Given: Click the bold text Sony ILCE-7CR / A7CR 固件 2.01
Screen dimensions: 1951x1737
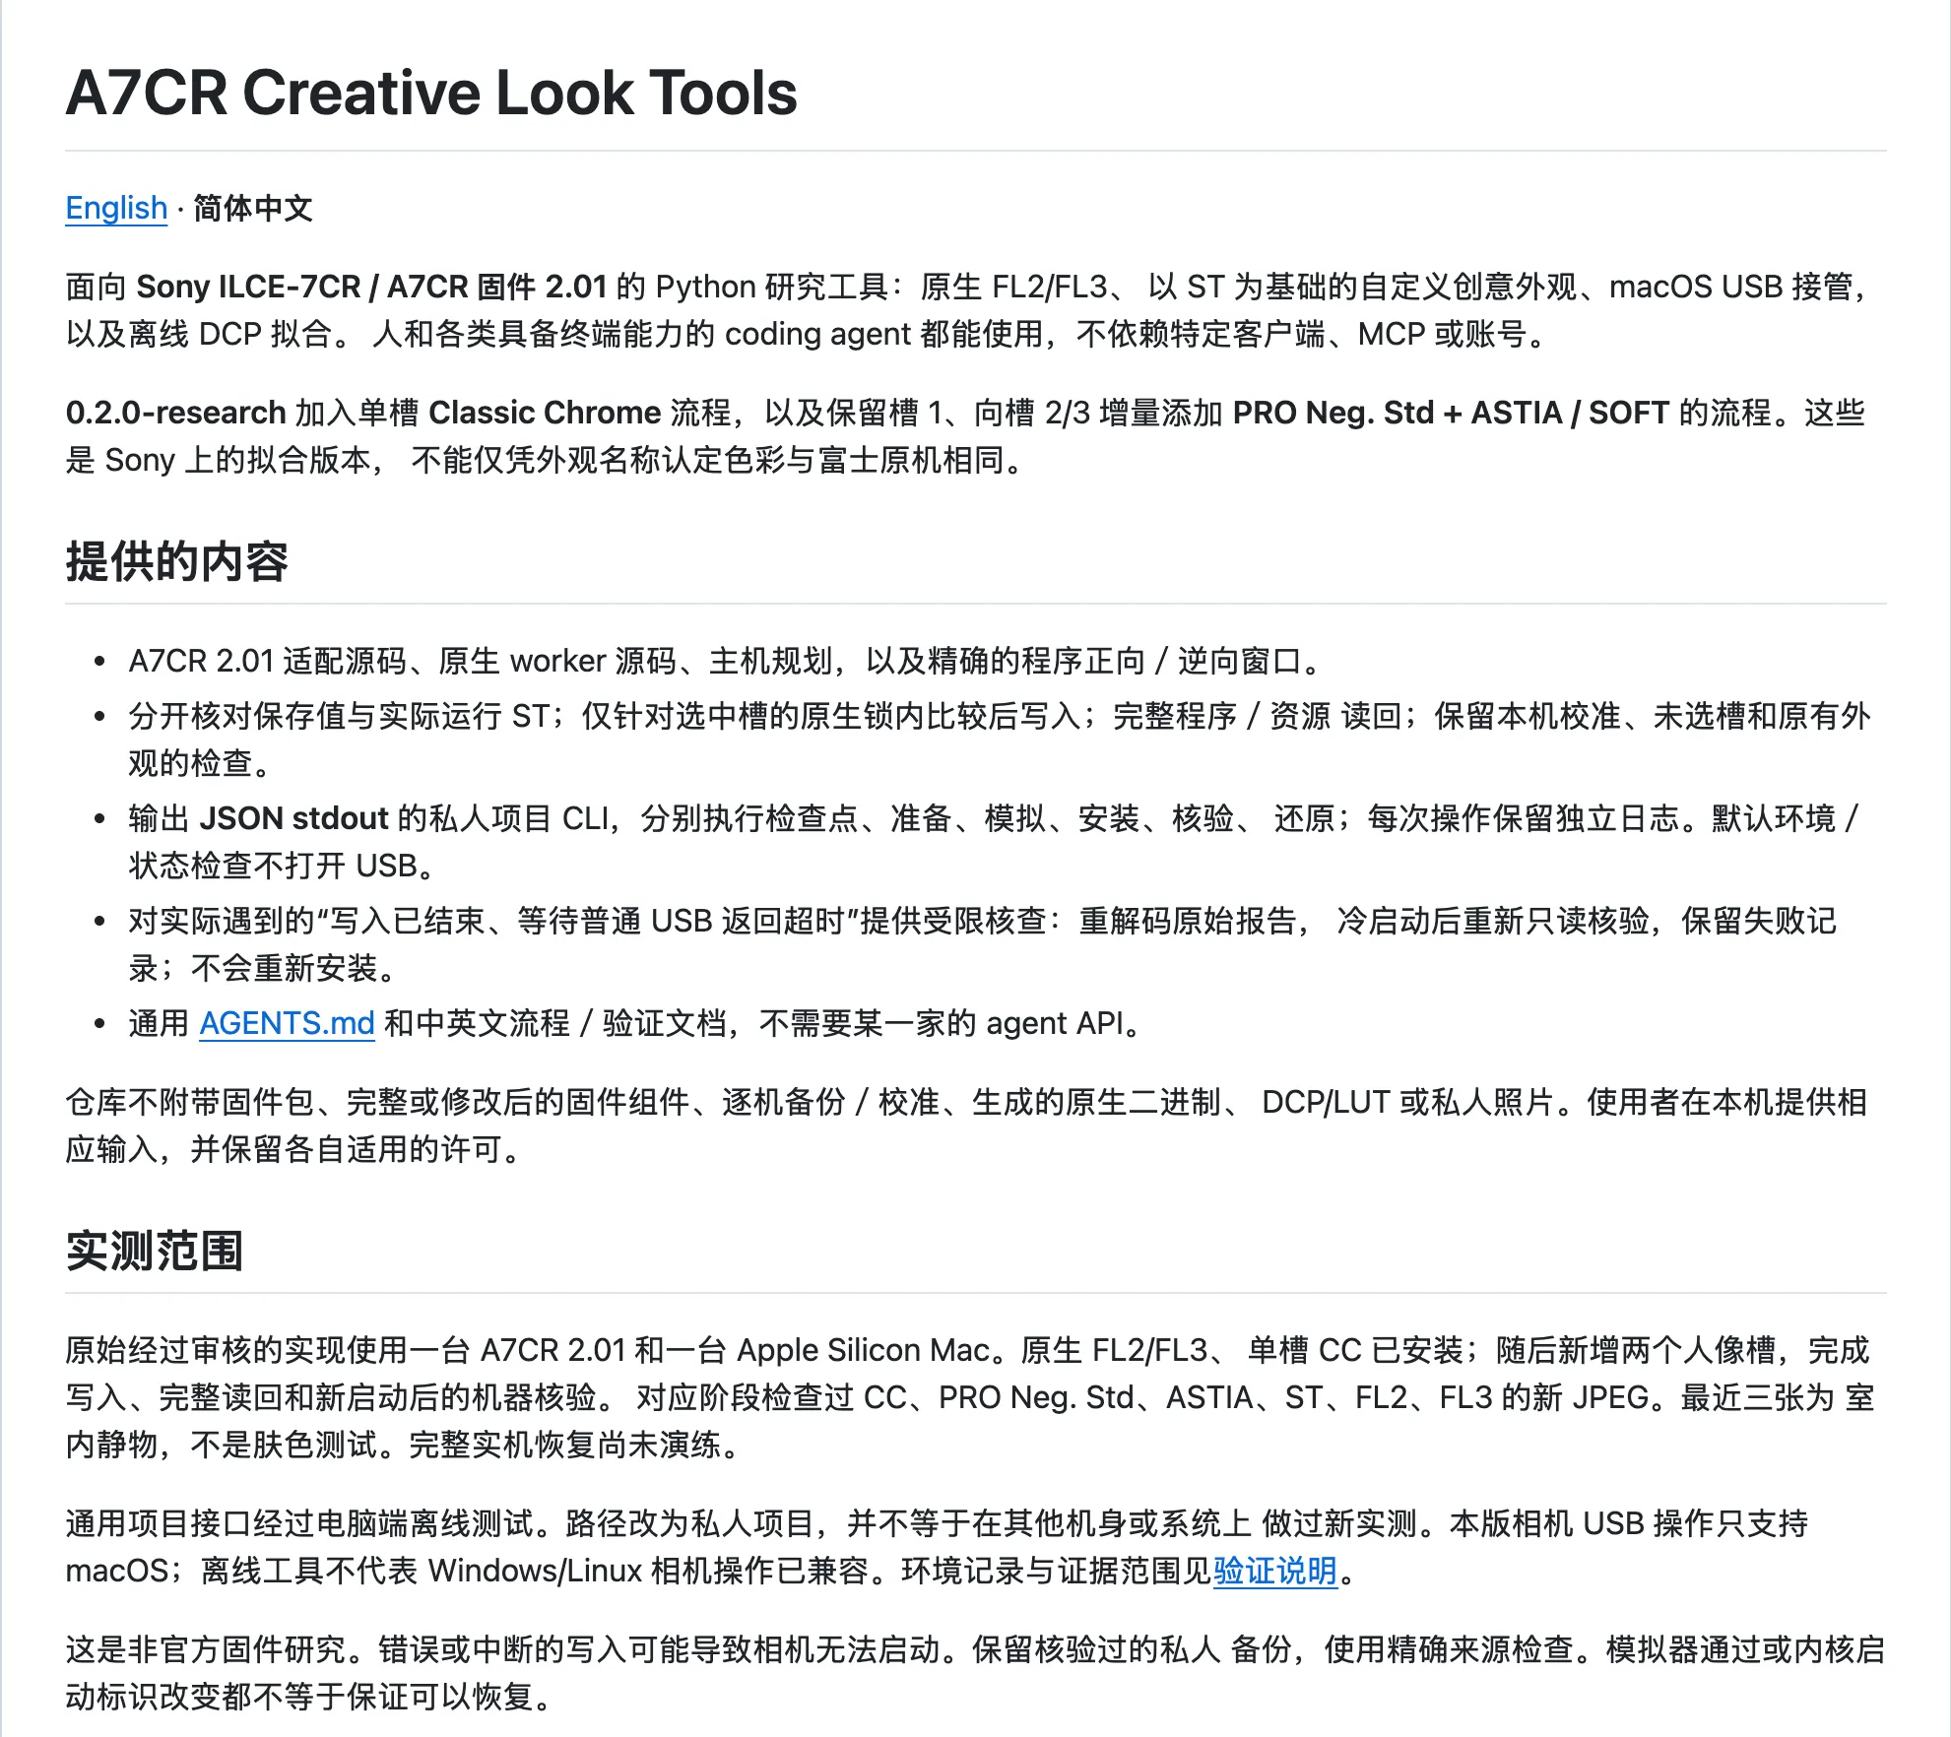Looking at the screenshot, I should pos(371,287).
